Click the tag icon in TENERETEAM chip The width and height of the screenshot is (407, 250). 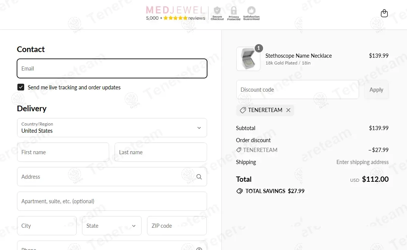(x=243, y=110)
